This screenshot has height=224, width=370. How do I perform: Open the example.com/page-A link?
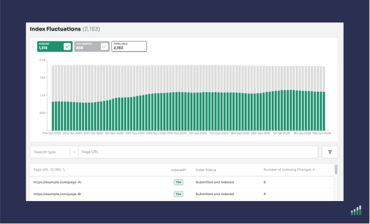tap(58, 182)
